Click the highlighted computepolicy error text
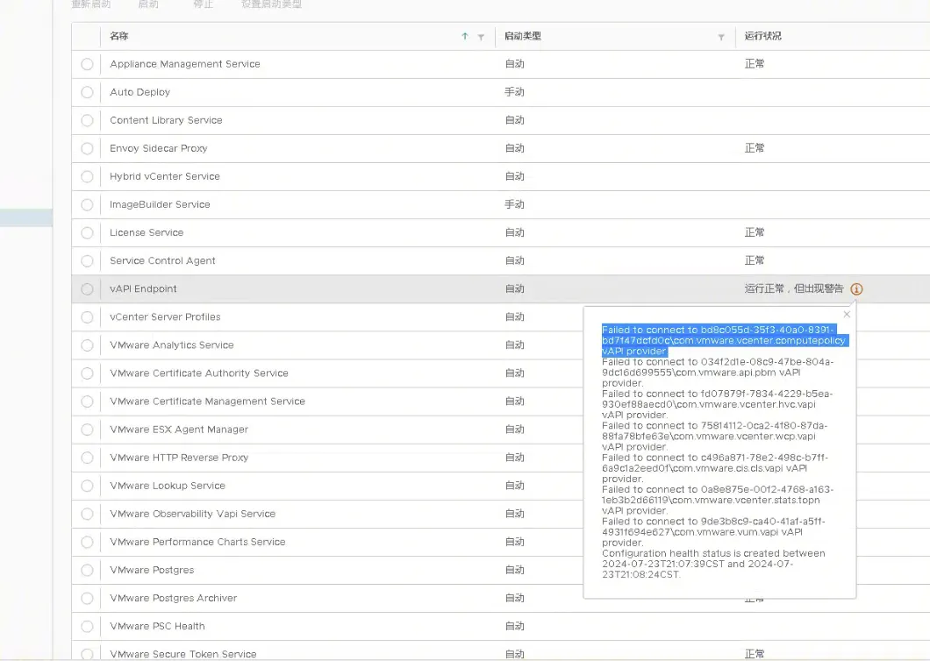Screen dimensions: 930x661 point(723,340)
